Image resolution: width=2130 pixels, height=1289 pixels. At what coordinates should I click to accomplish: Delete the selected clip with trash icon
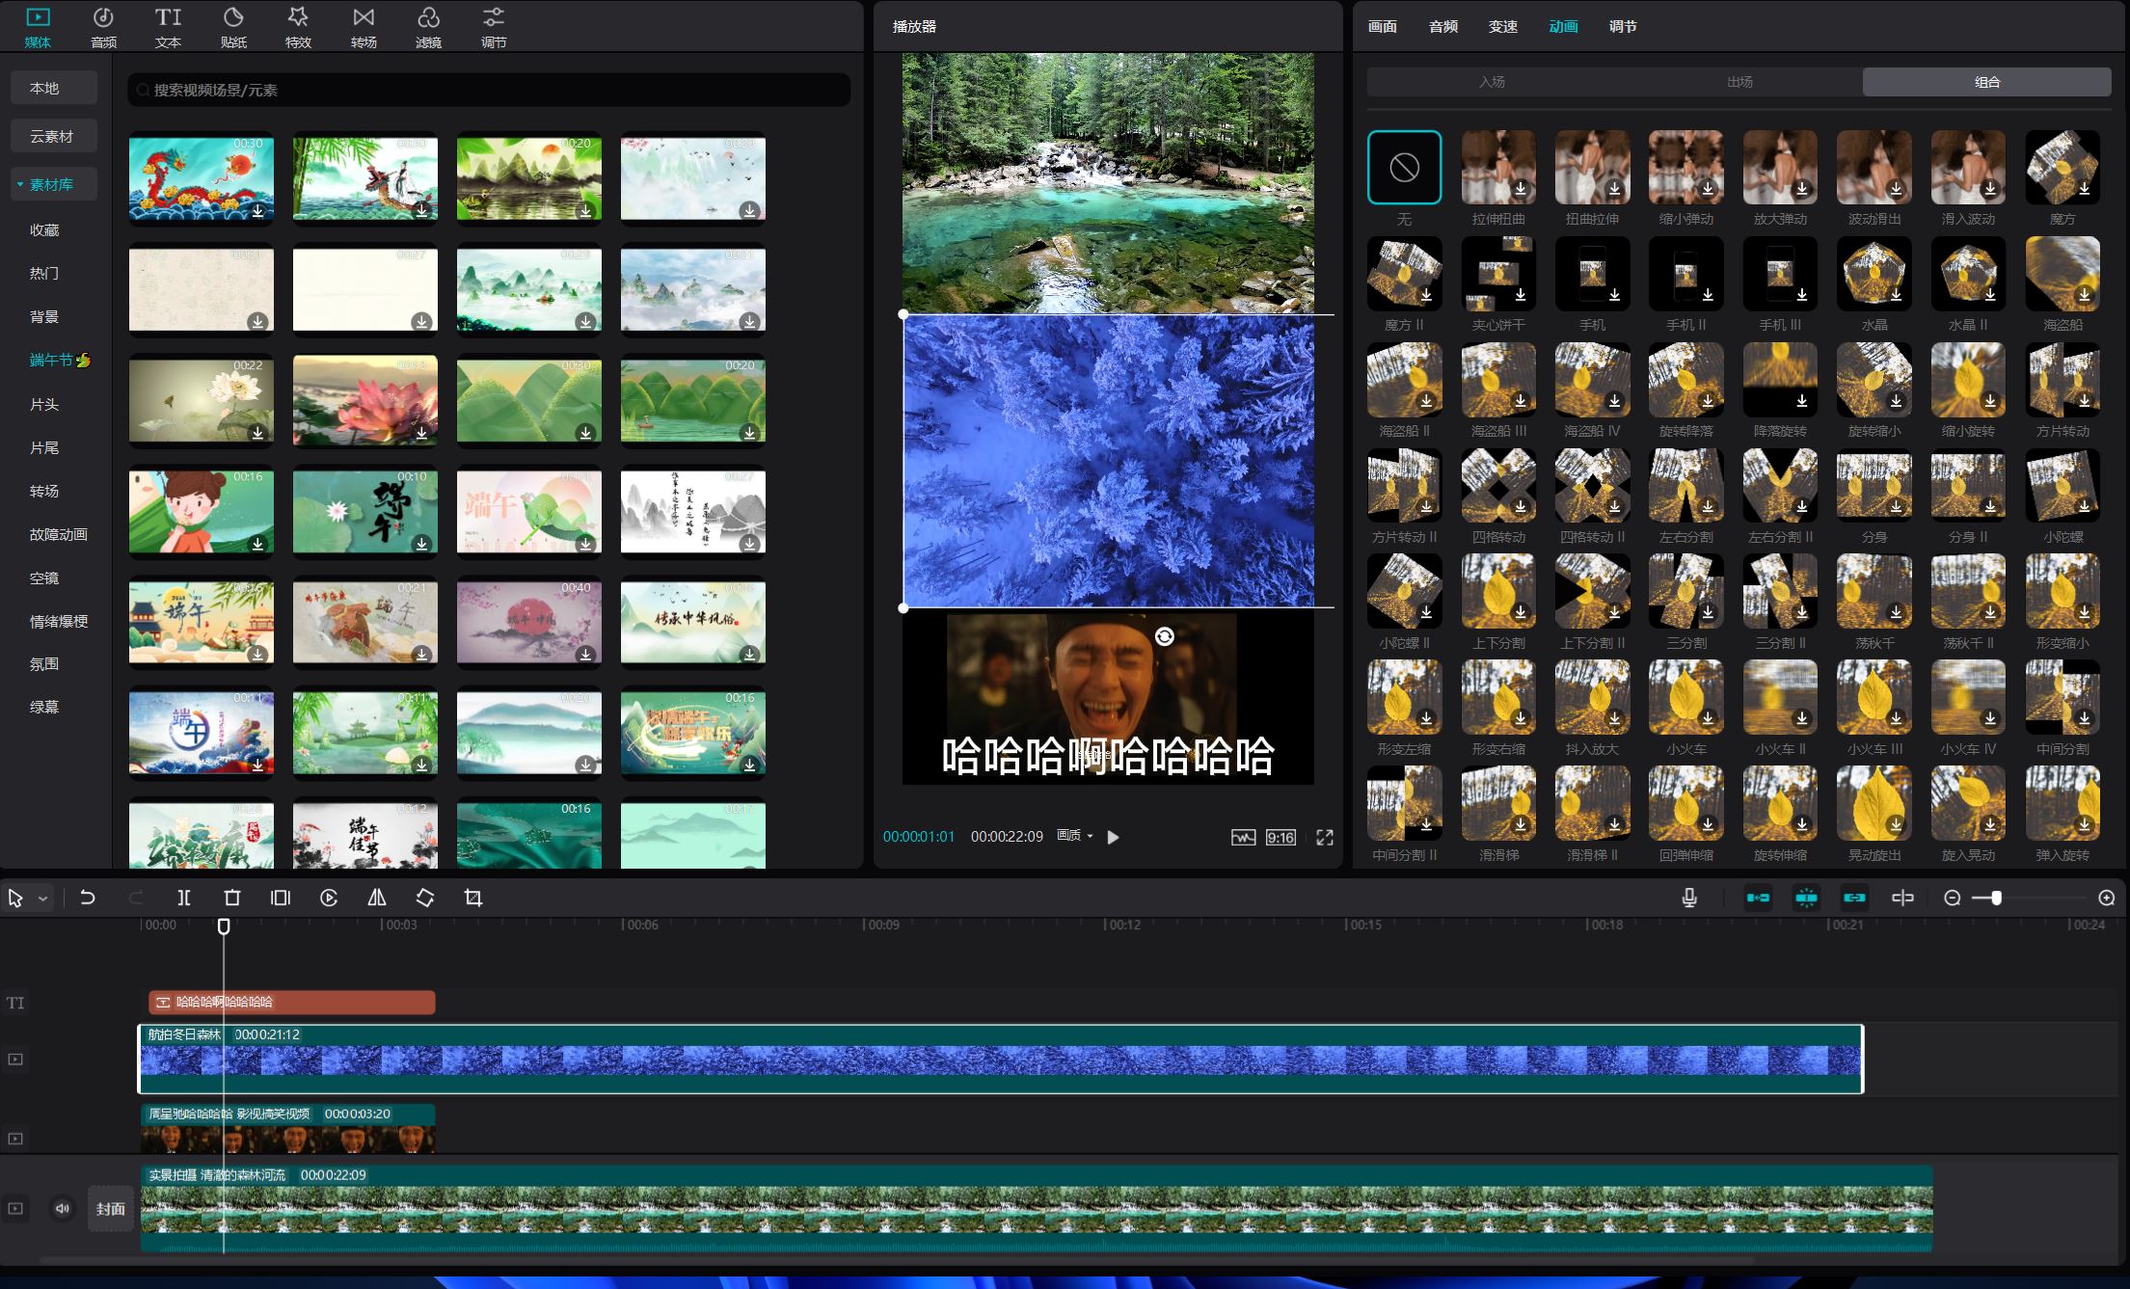tap(231, 898)
